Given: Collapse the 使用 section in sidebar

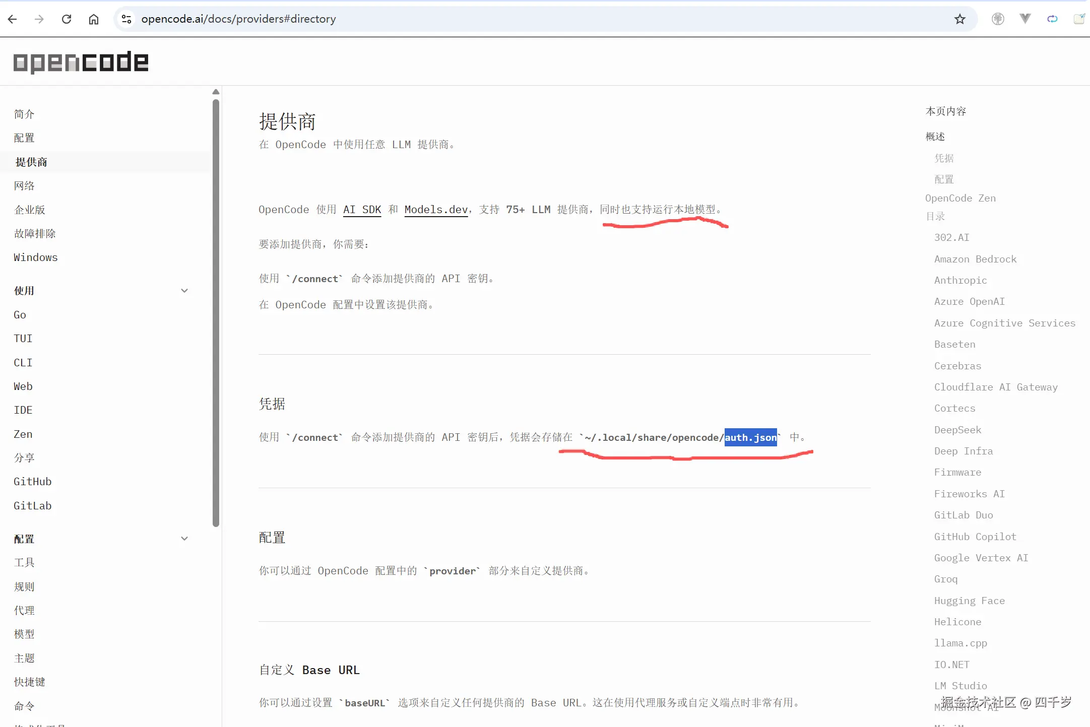Looking at the screenshot, I should 184,291.
